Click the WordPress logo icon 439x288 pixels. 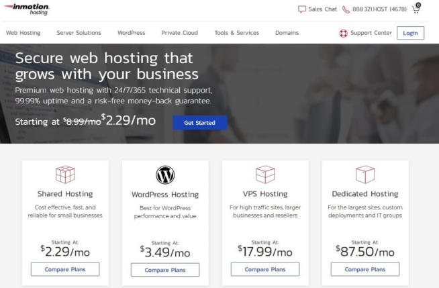click(165, 175)
